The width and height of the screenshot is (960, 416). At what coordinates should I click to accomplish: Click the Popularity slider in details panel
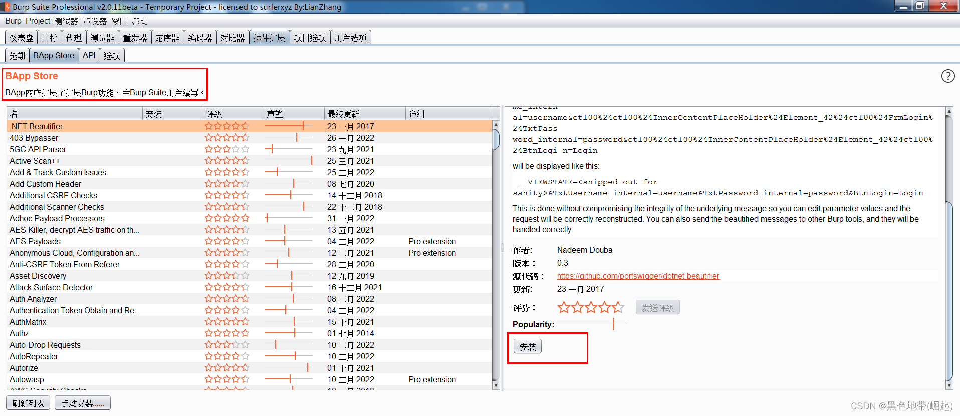[592, 324]
